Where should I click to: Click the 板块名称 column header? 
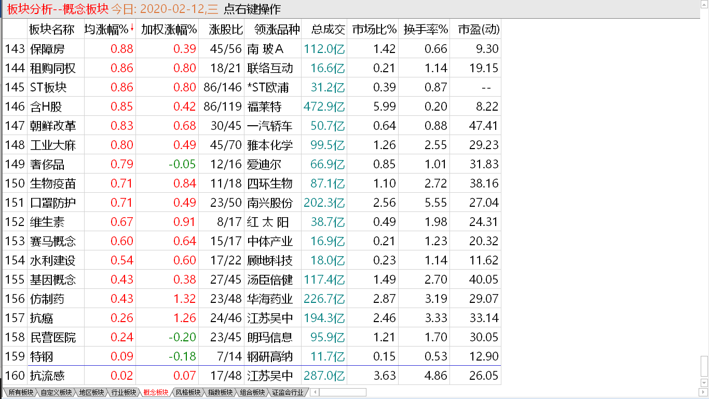tap(51, 30)
